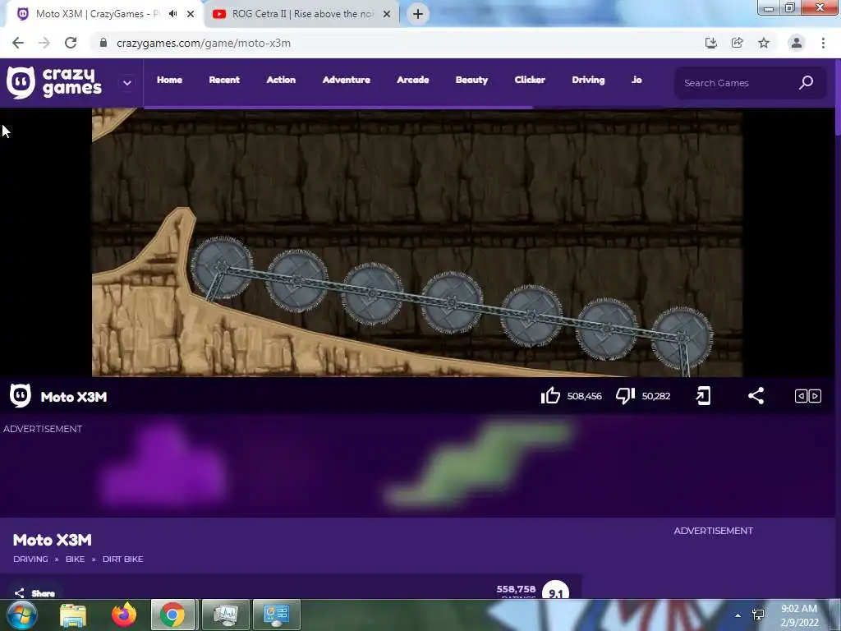Open File Explorer from the taskbar

[x=73, y=615]
